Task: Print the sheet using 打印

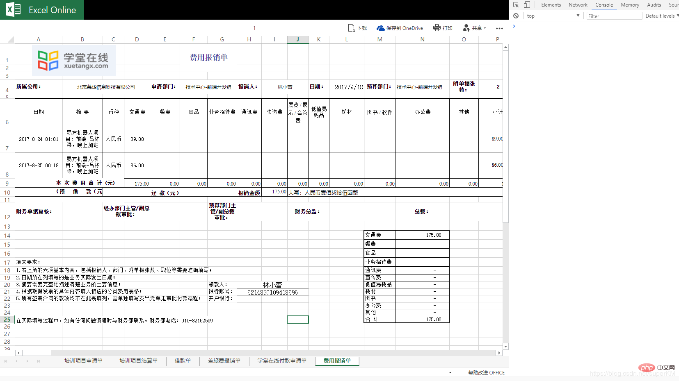Action: (443, 28)
